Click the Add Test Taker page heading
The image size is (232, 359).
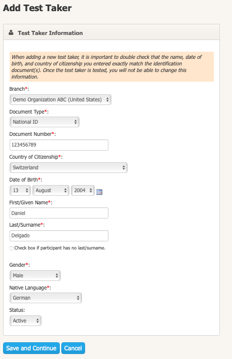click(x=37, y=8)
